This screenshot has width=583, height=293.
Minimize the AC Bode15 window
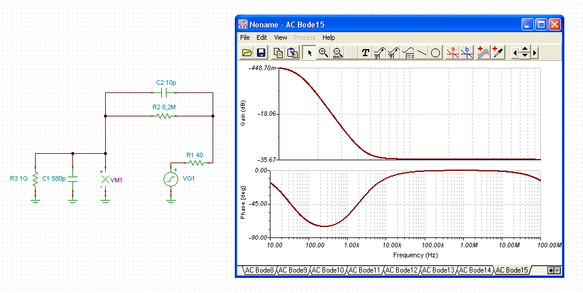pyautogui.click(x=527, y=25)
